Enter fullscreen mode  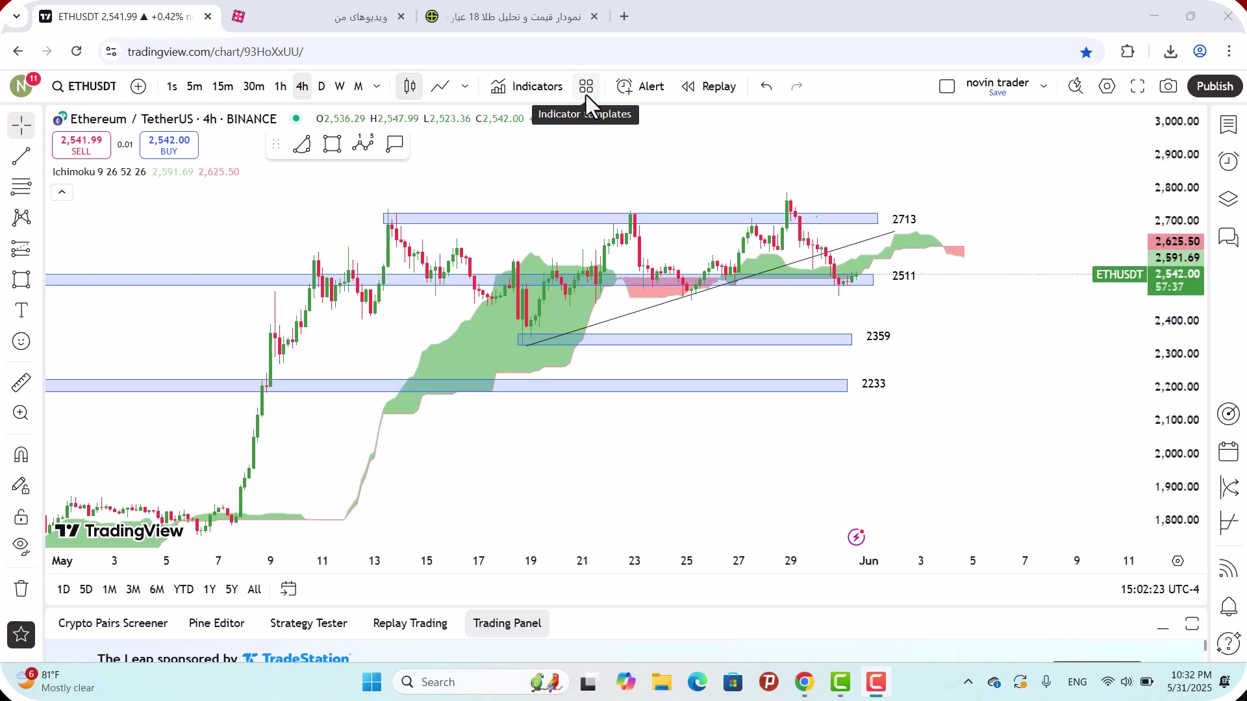click(1138, 86)
